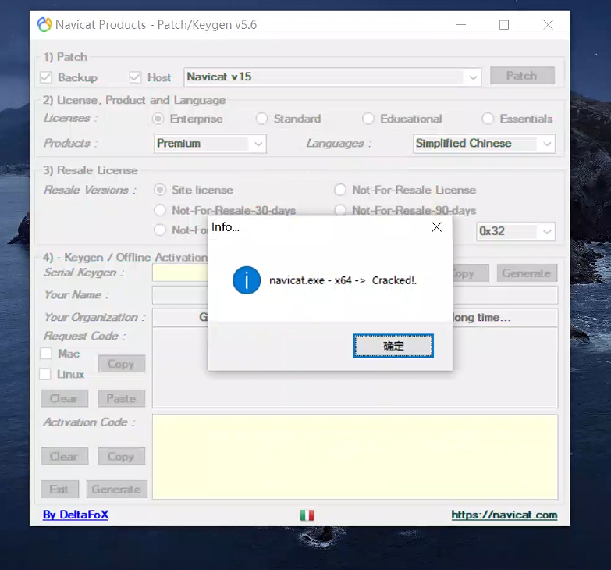Click Clear button under Activation Code
611x570 pixels.
tap(64, 456)
